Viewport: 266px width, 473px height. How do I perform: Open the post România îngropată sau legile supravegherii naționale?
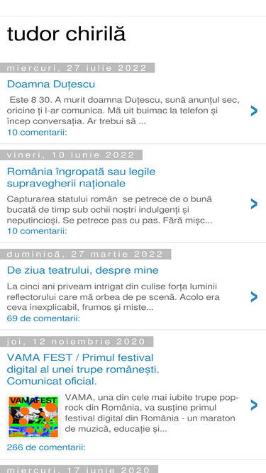81,177
